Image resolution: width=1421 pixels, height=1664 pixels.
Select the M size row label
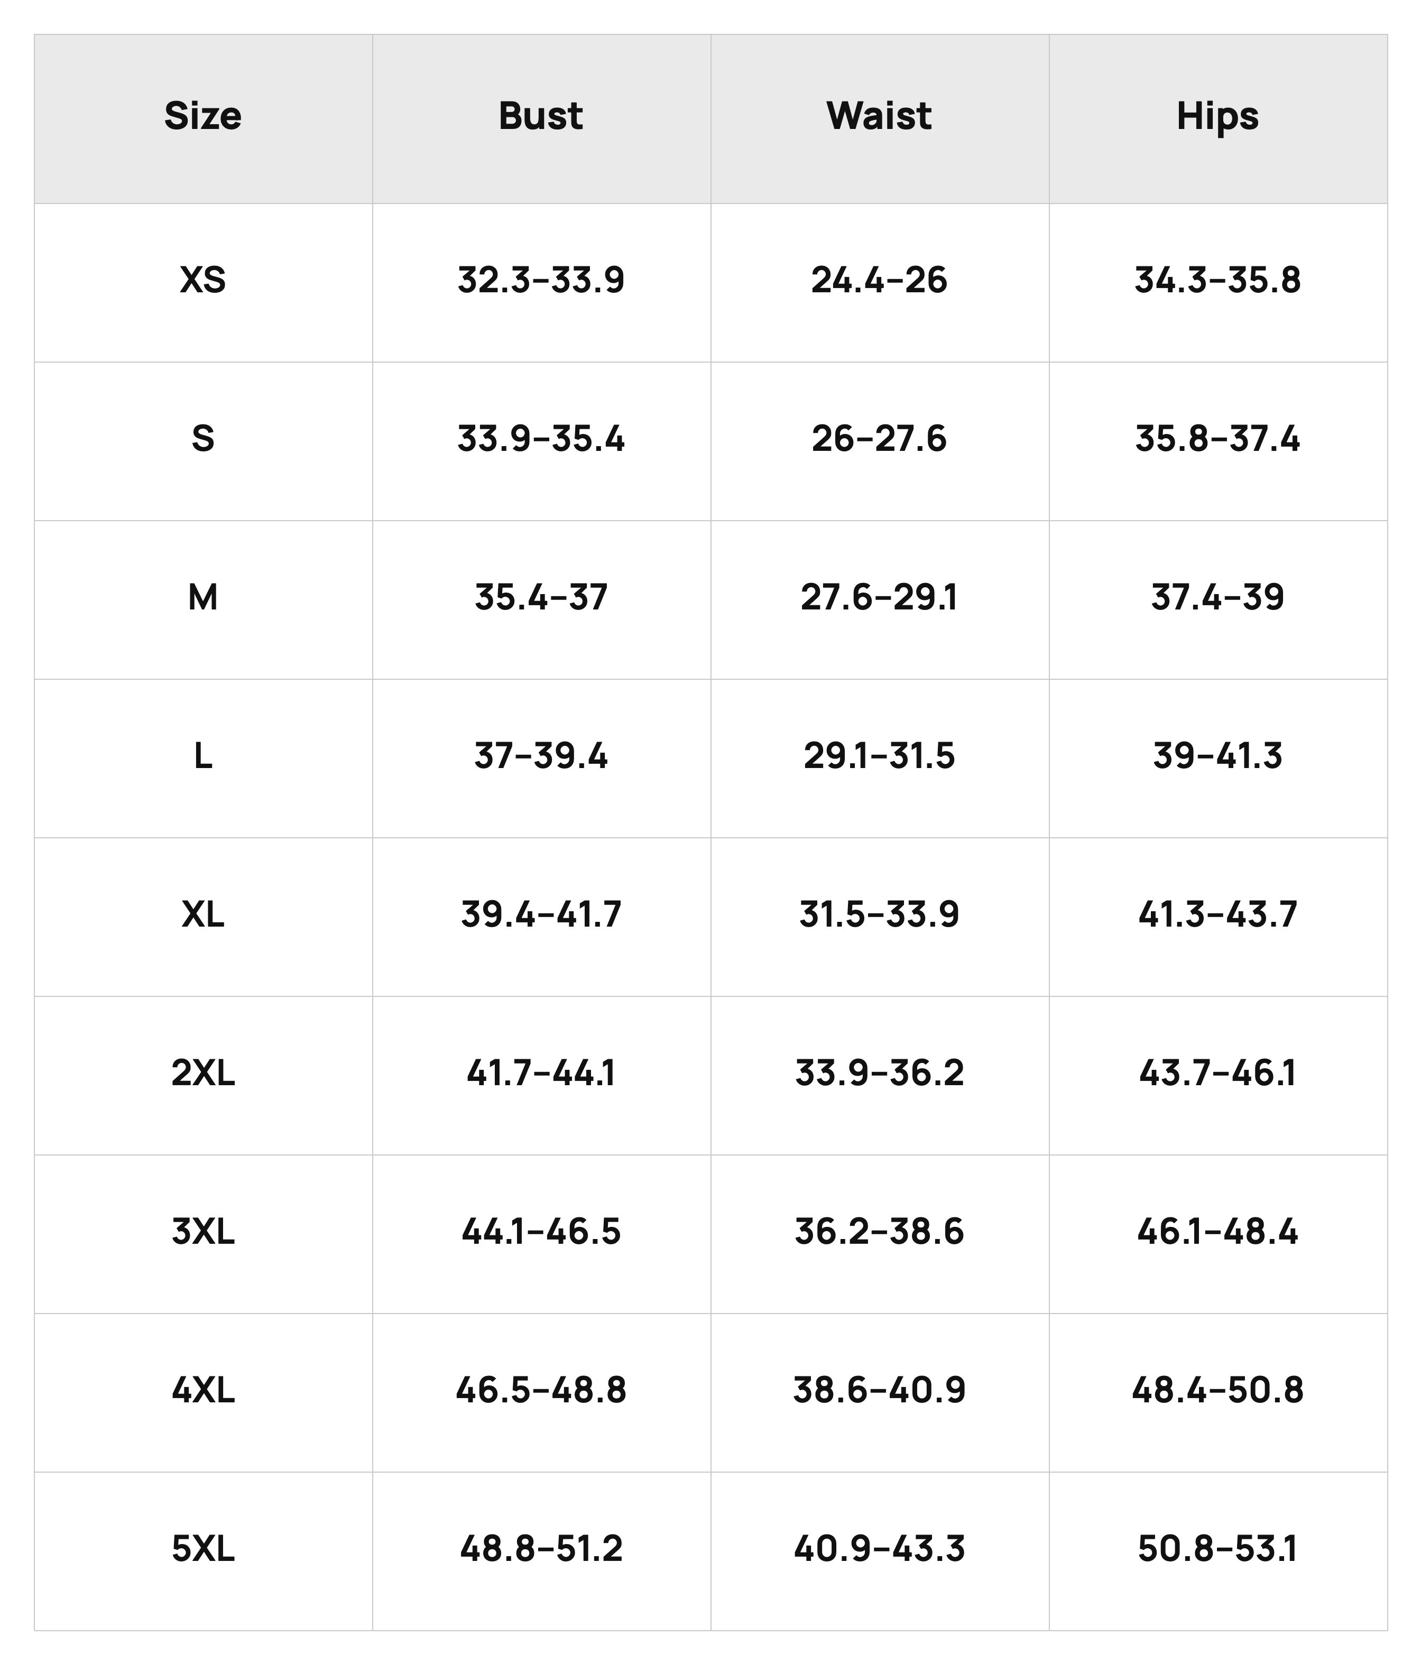point(202,598)
